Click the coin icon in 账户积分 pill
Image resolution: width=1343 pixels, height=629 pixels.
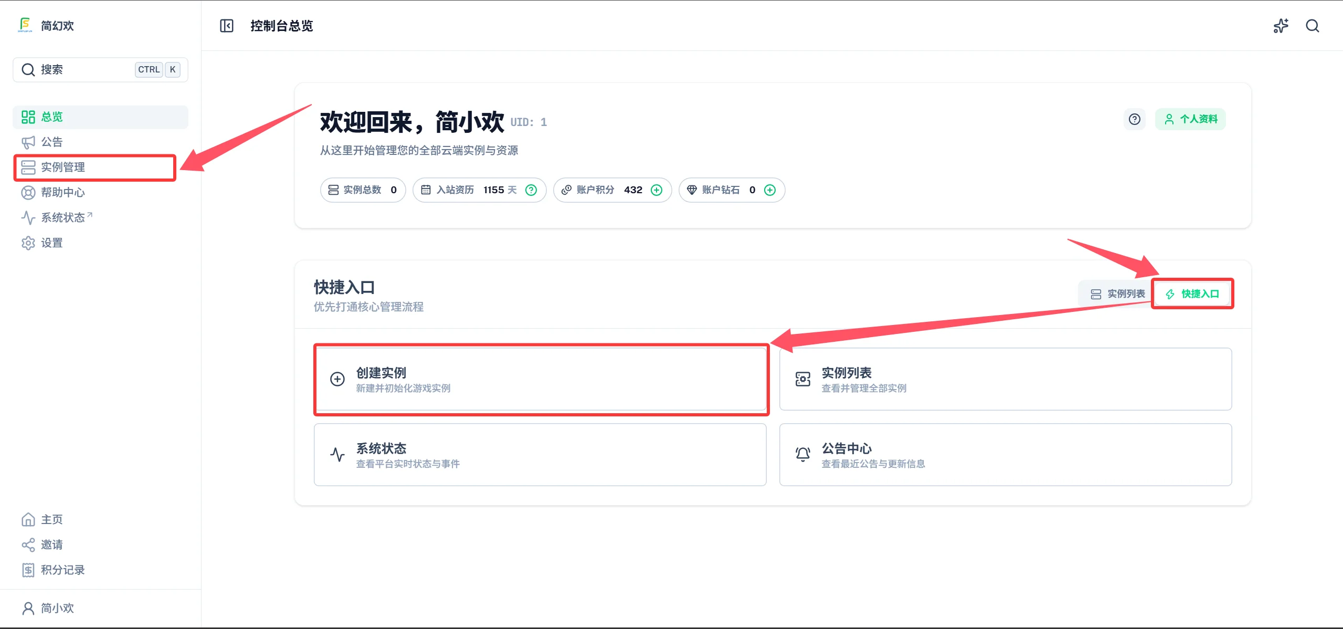(566, 190)
